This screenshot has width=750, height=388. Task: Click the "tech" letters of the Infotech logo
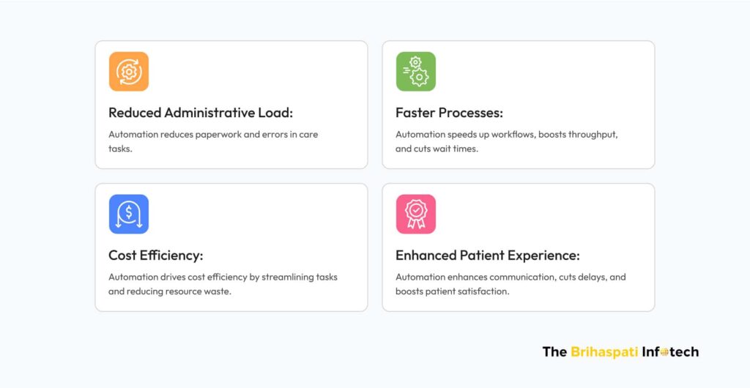pos(684,352)
